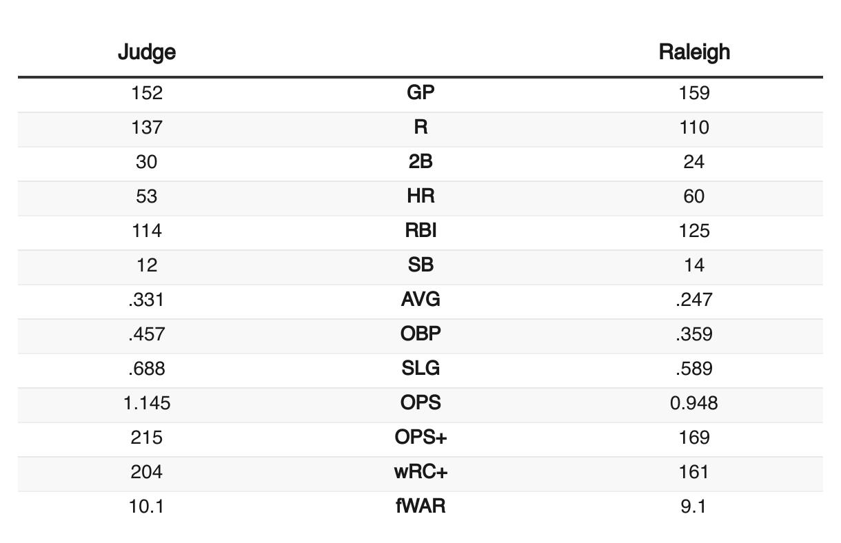Select the RBI row label
This screenshot has width=841, height=543.
point(420,231)
